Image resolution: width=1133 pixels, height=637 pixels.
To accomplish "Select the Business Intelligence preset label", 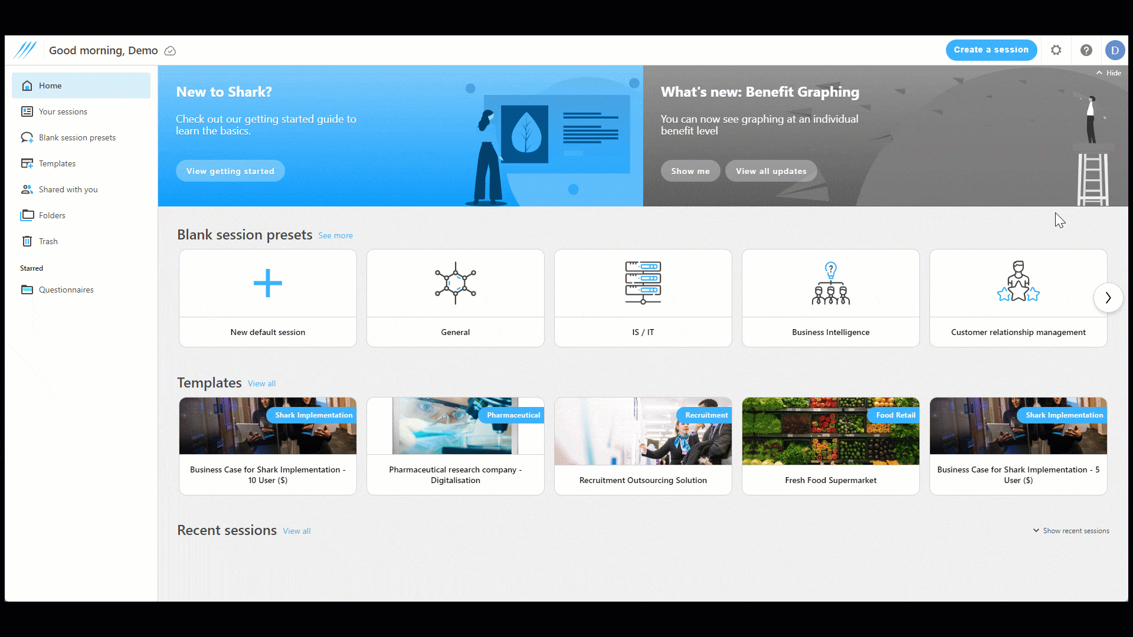I will tap(831, 332).
